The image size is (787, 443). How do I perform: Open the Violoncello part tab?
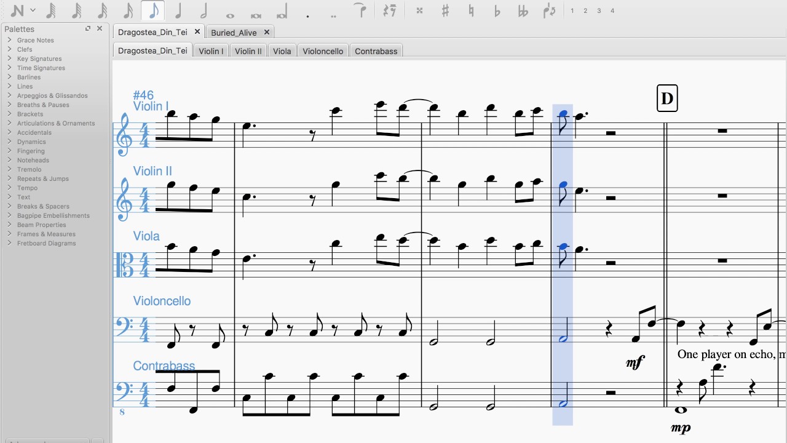[x=323, y=51]
